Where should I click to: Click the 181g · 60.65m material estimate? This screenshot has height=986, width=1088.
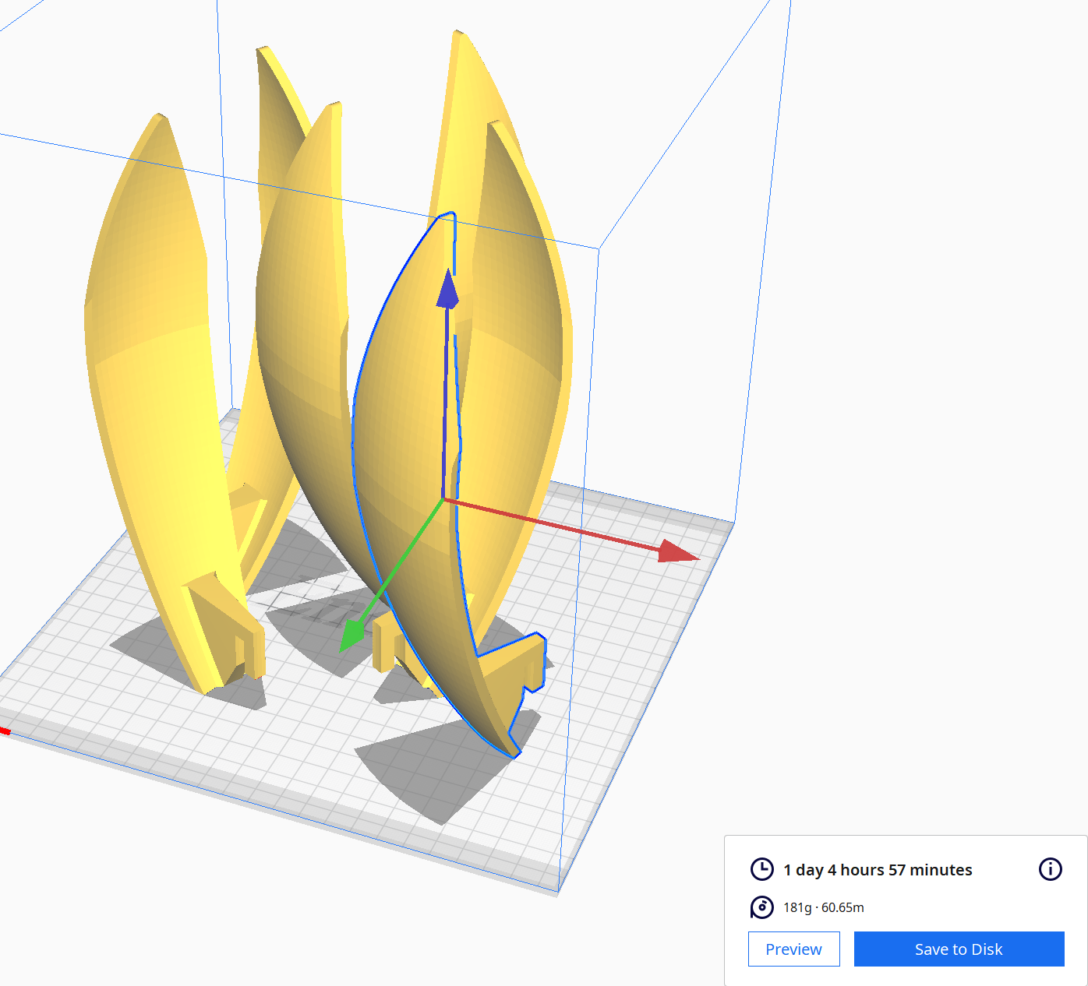(822, 907)
